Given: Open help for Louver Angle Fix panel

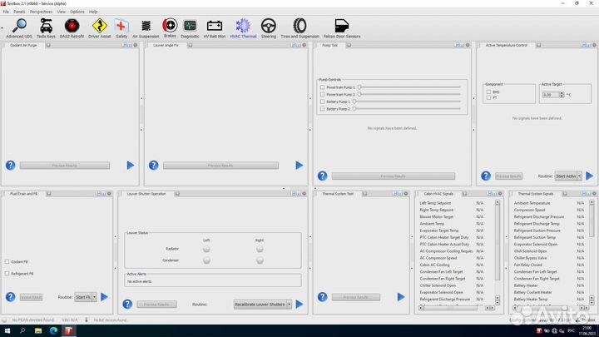Looking at the screenshot, I should (x=154, y=165).
